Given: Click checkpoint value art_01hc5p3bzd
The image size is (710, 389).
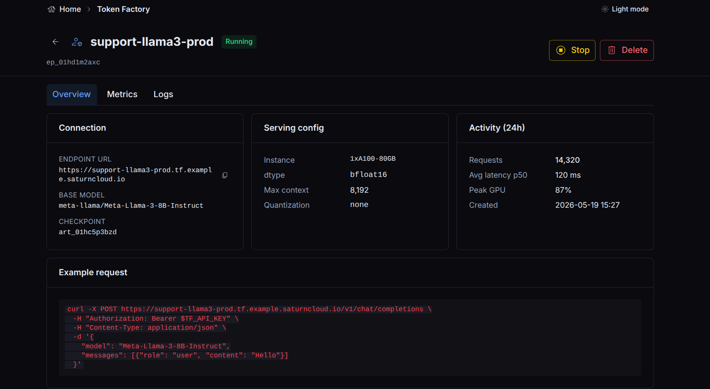Looking at the screenshot, I should click(88, 232).
